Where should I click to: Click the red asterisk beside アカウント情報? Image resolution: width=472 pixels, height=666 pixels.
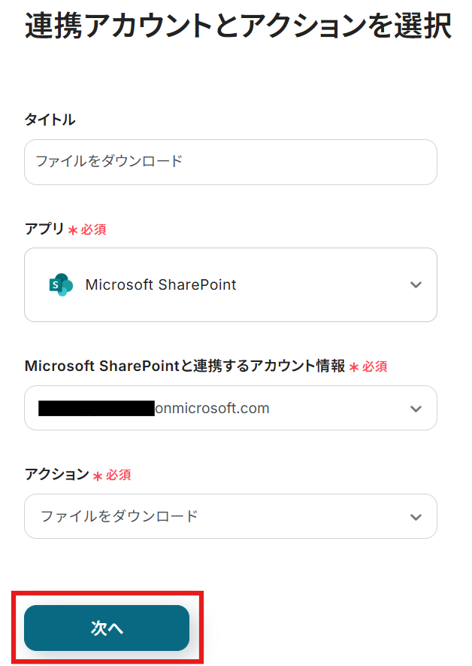pyautogui.click(x=354, y=367)
